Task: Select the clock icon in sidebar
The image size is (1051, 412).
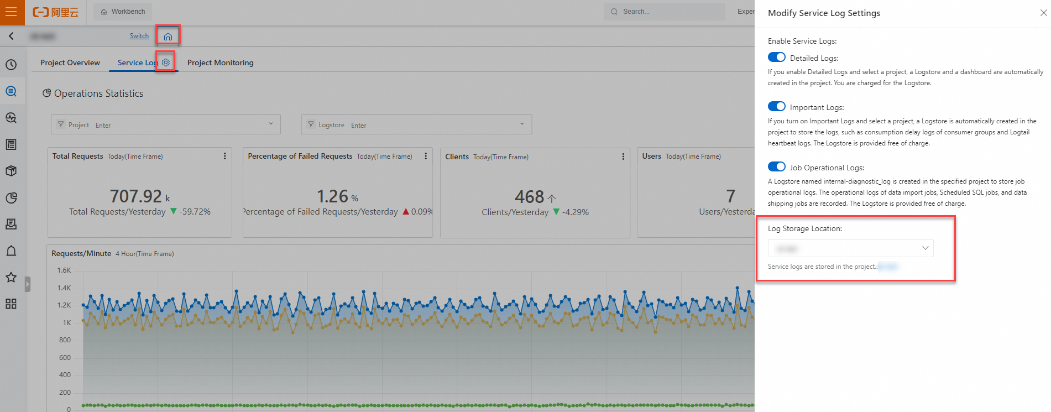Action: pos(11,65)
